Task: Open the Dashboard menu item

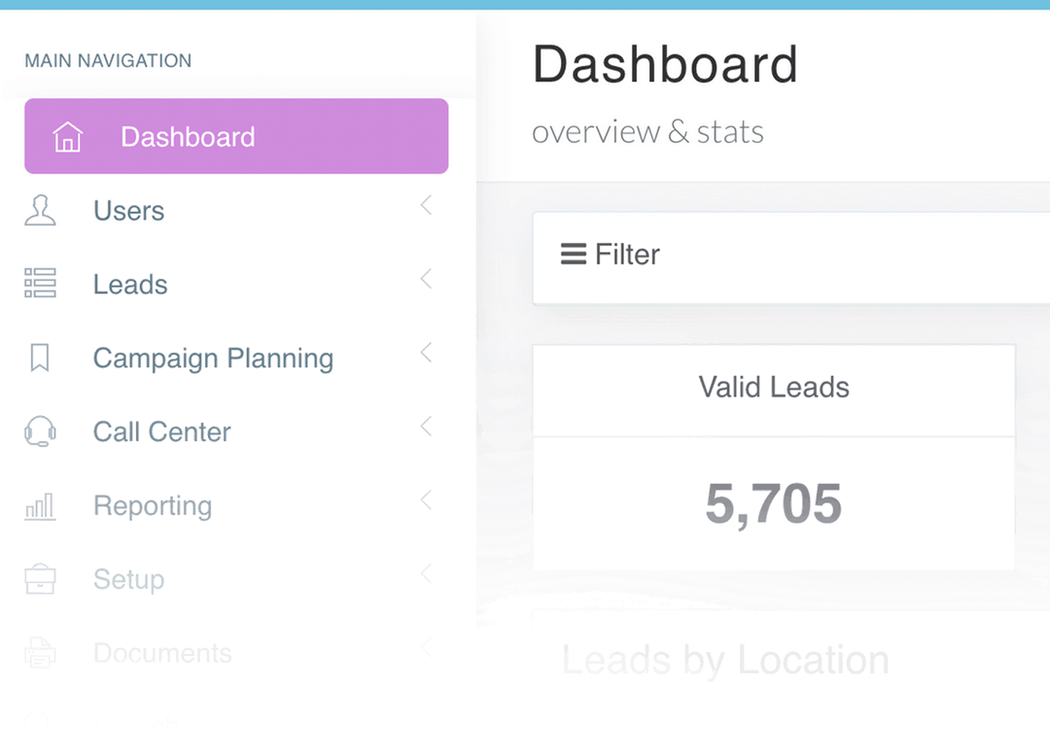Action: point(188,136)
